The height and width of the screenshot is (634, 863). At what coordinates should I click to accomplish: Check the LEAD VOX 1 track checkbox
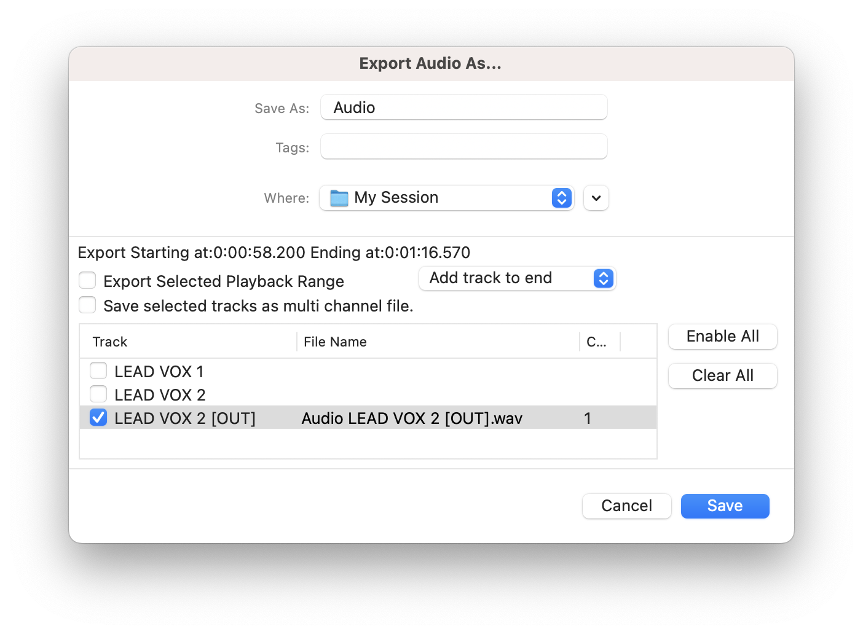tap(98, 371)
